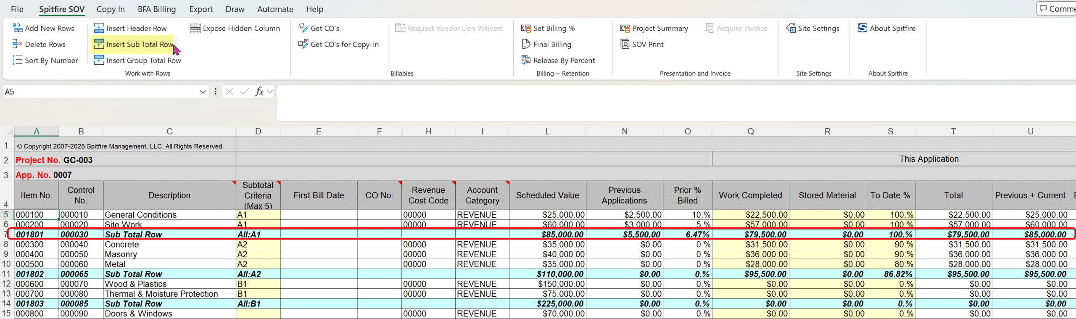Open the Name Box dropdown arrow
Screen dimensions: 1076x319
pyautogui.click(x=203, y=92)
